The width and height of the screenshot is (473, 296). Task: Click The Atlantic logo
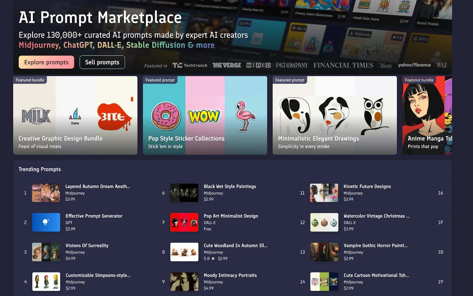(x=385, y=65)
